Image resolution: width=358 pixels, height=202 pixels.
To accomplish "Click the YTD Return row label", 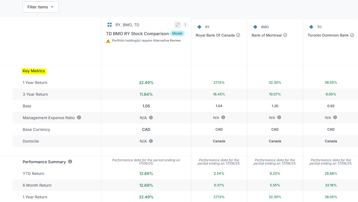I will tap(33, 174).
